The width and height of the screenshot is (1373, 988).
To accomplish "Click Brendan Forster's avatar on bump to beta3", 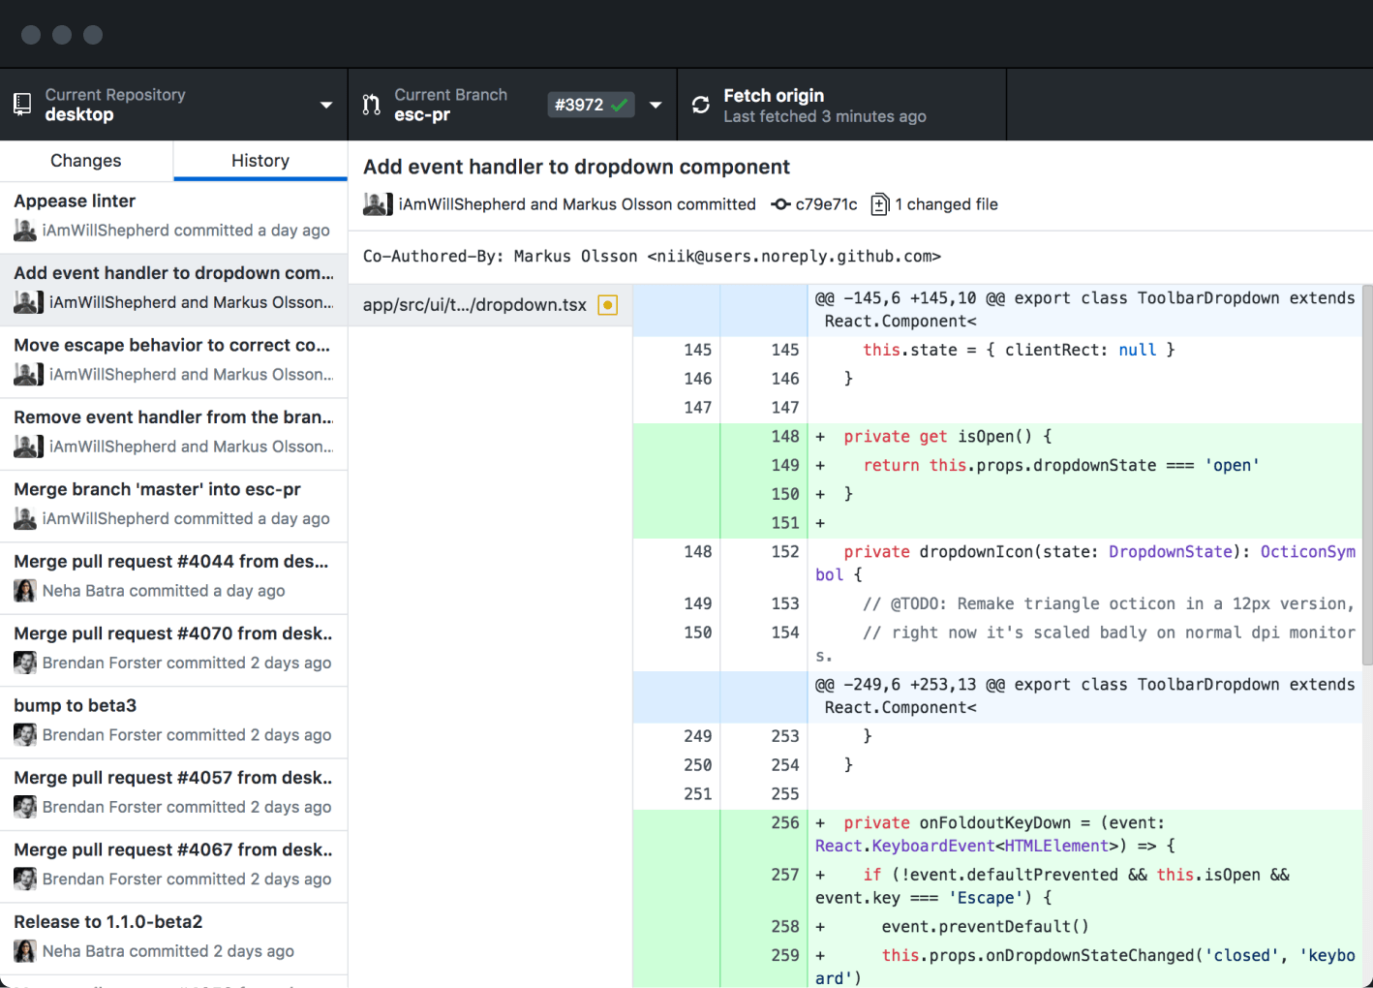I will click(x=24, y=734).
